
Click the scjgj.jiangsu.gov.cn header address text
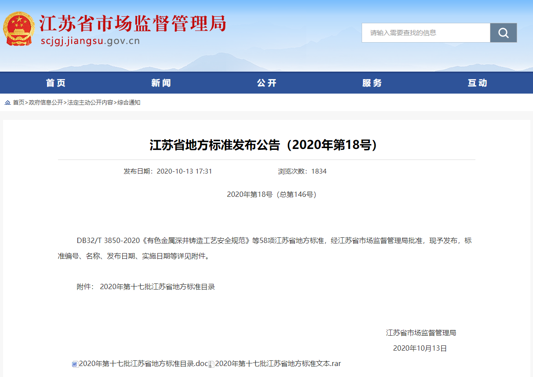[90, 41]
